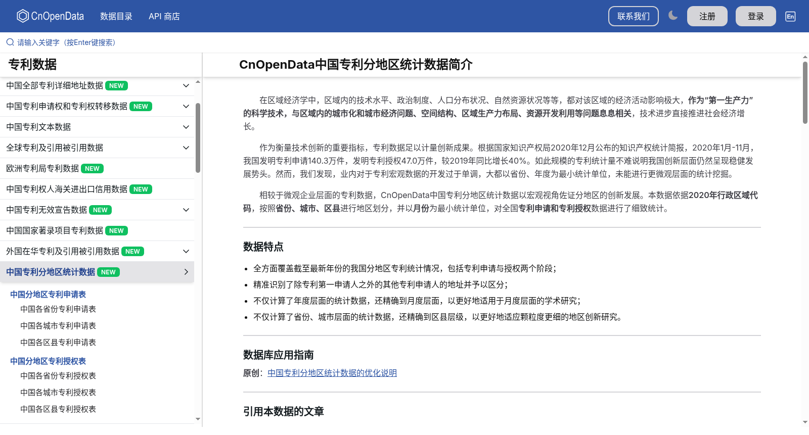Click NEW badge beside 欧洲专利局专利数据

coord(92,169)
